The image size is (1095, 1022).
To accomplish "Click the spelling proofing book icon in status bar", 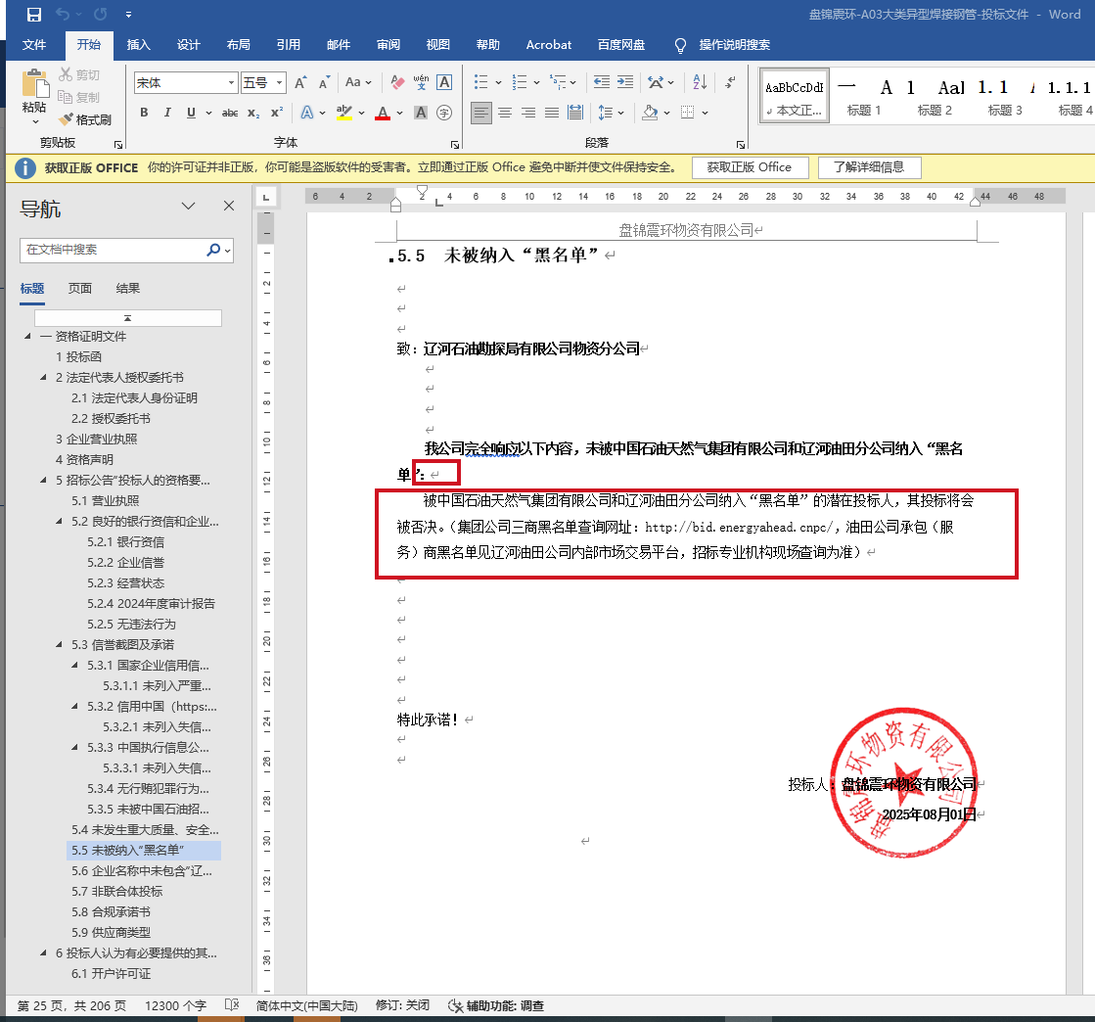I will pos(232,1005).
